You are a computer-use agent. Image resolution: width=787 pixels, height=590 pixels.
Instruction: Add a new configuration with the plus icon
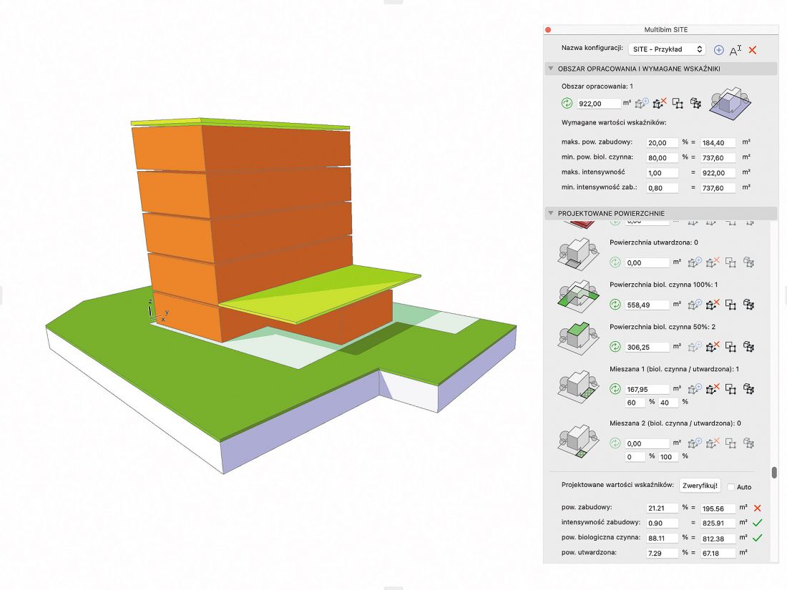(x=719, y=49)
